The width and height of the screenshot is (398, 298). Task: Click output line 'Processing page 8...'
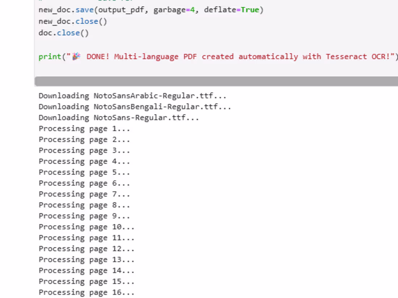tap(84, 205)
